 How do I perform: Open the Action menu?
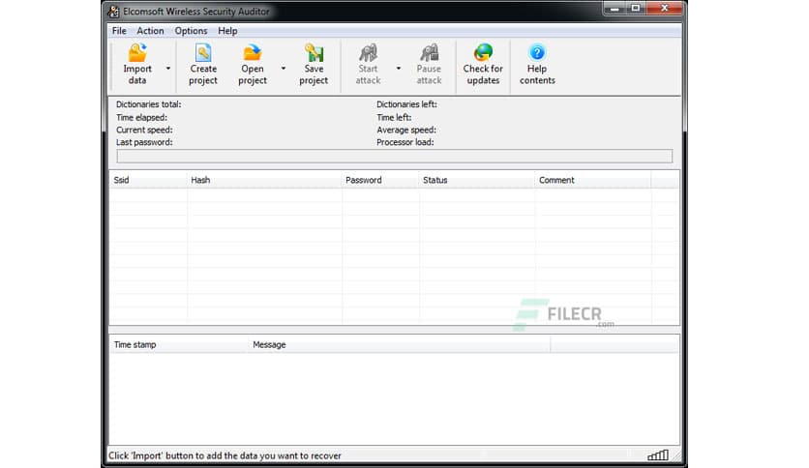point(150,31)
